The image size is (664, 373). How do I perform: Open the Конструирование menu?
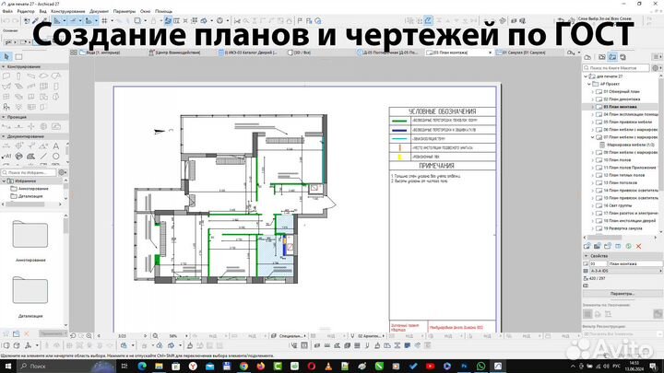(67, 11)
